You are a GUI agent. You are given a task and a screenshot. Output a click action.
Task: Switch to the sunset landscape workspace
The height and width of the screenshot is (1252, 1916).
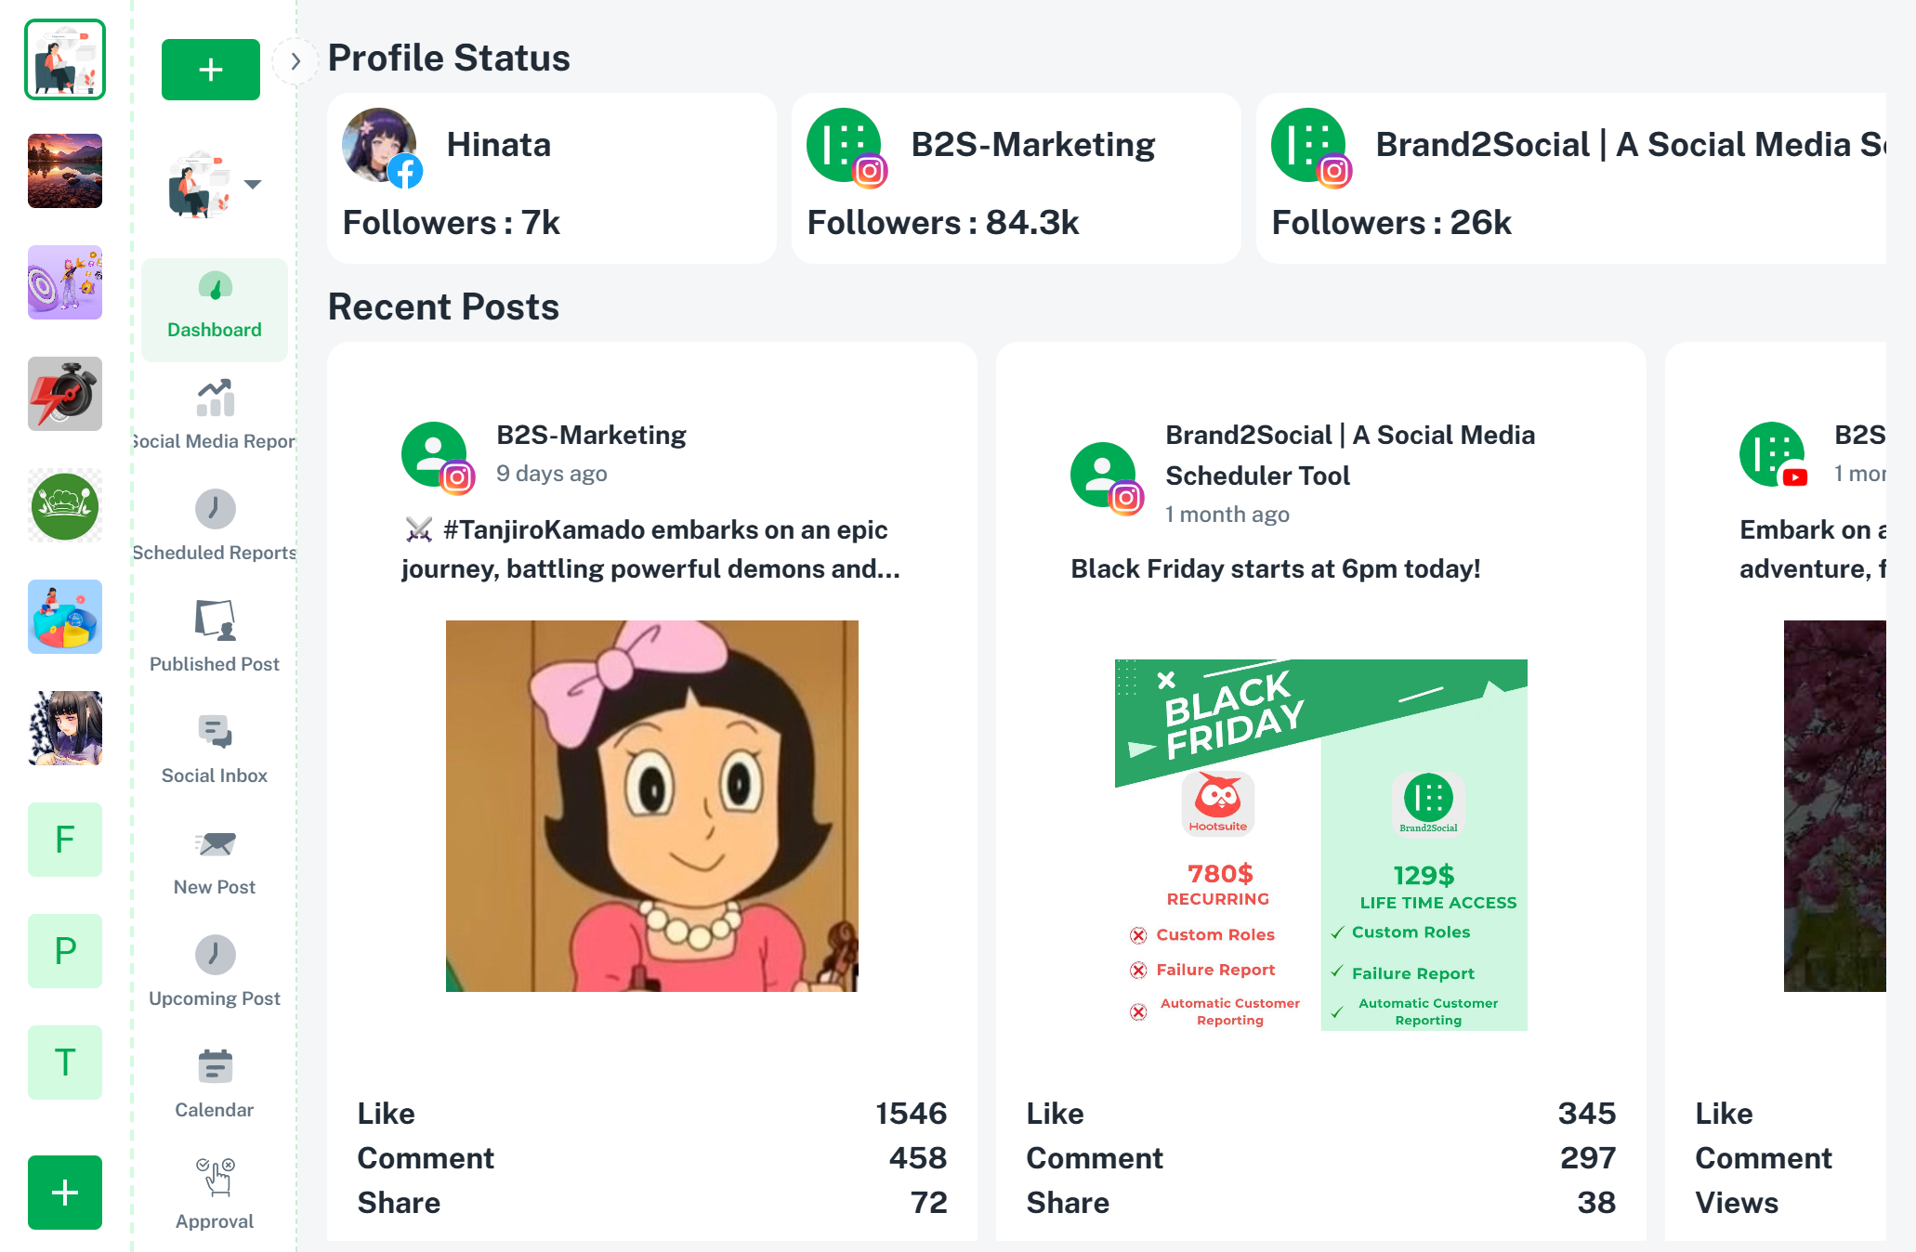click(x=65, y=171)
